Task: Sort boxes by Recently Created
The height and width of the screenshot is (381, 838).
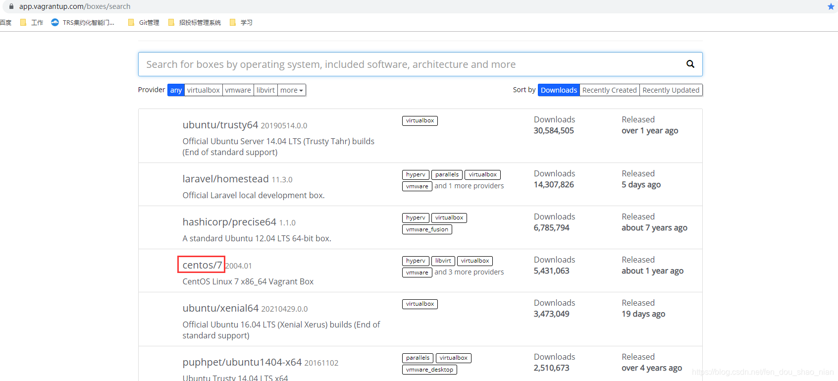Action: 609,90
